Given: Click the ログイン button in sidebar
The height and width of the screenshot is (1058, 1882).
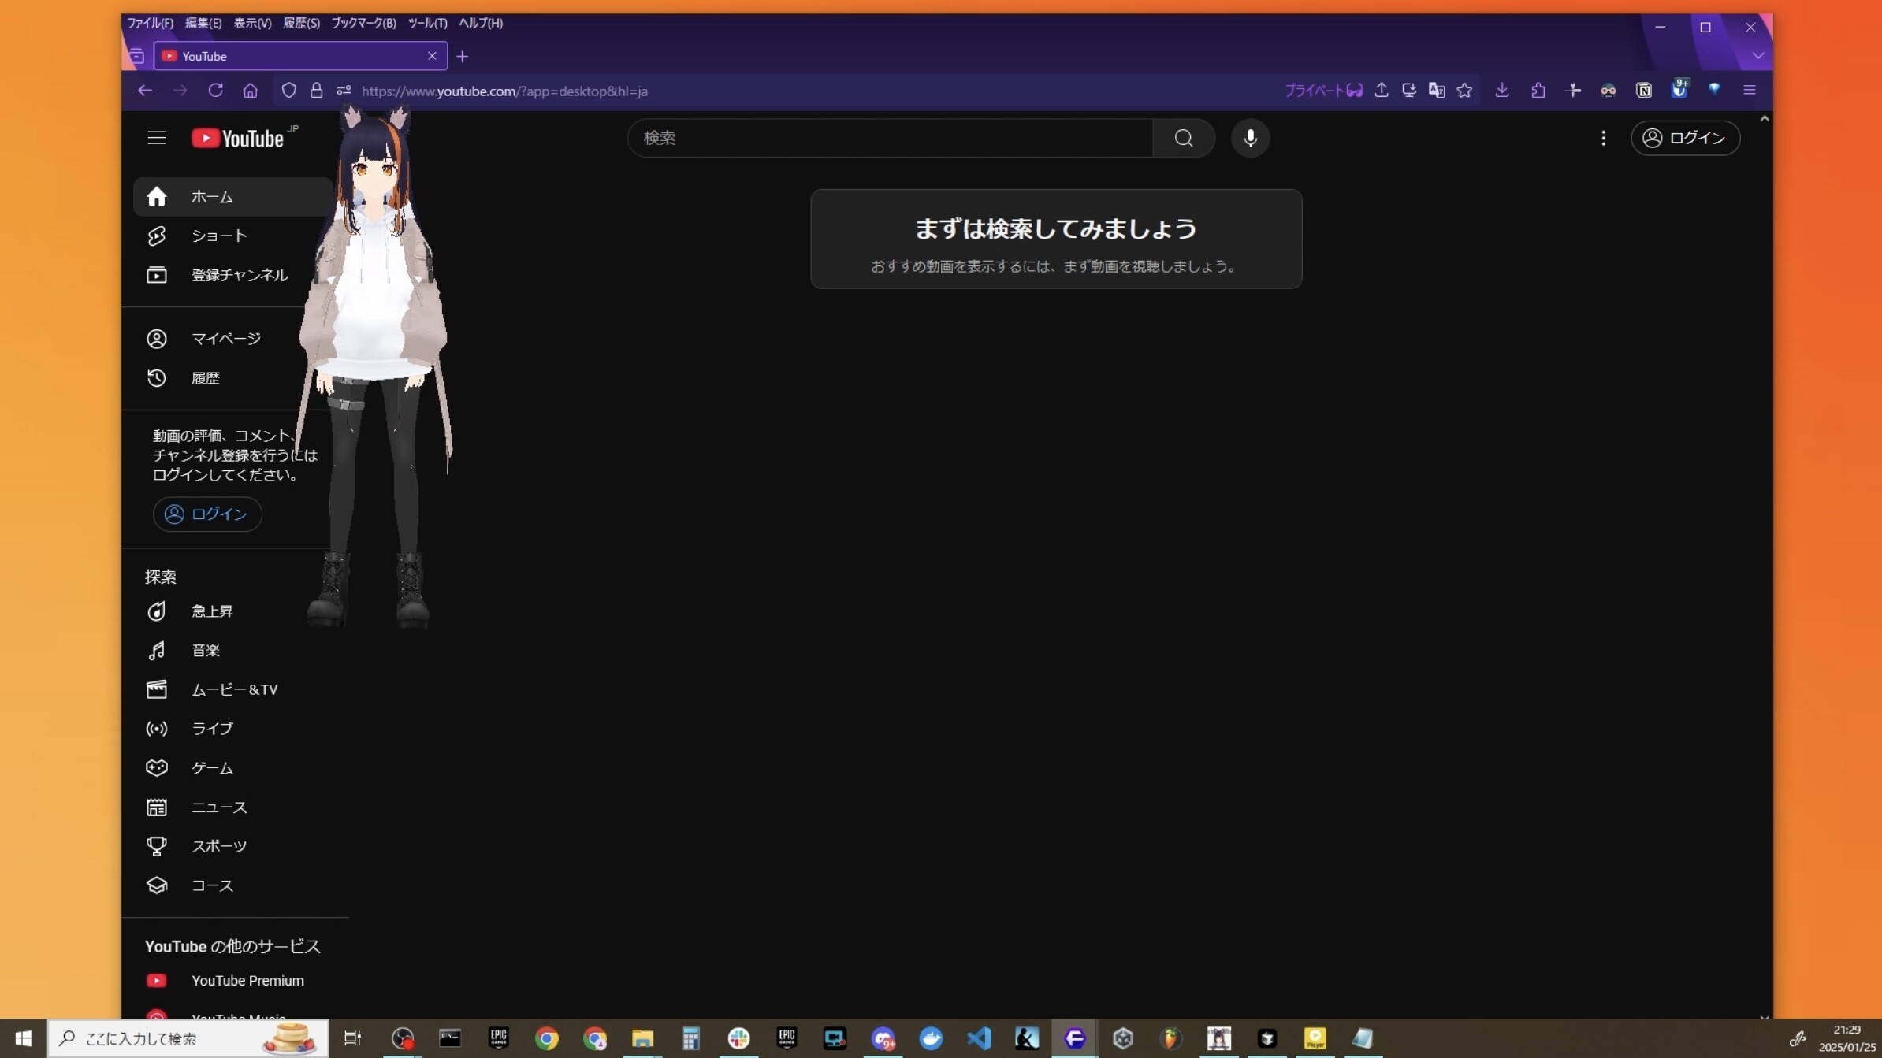Looking at the screenshot, I should pyautogui.click(x=206, y=514).
